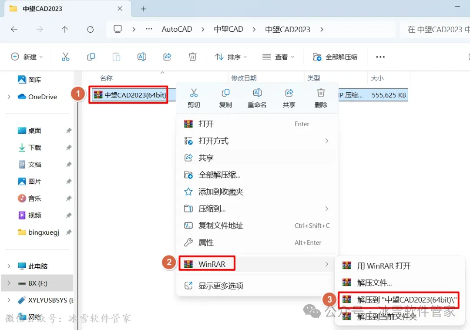This screenshot has height=330, width=470.
Task: Open the 打开方式 submenu
Action: click(x=257, y=141)
